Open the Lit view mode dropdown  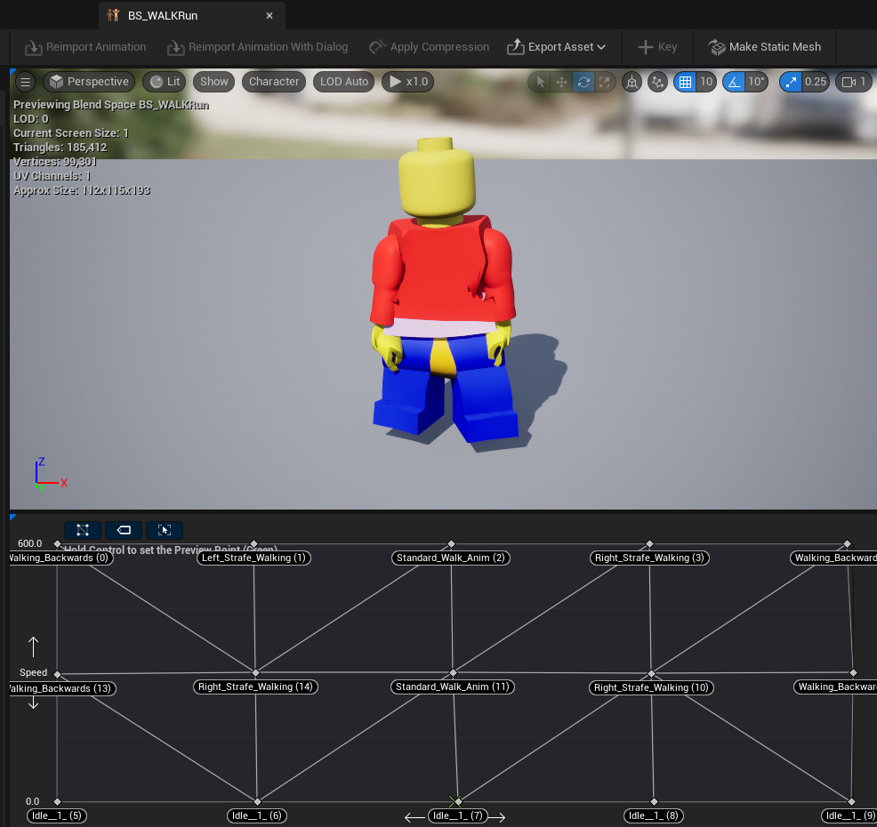click(x=165, y=82)
